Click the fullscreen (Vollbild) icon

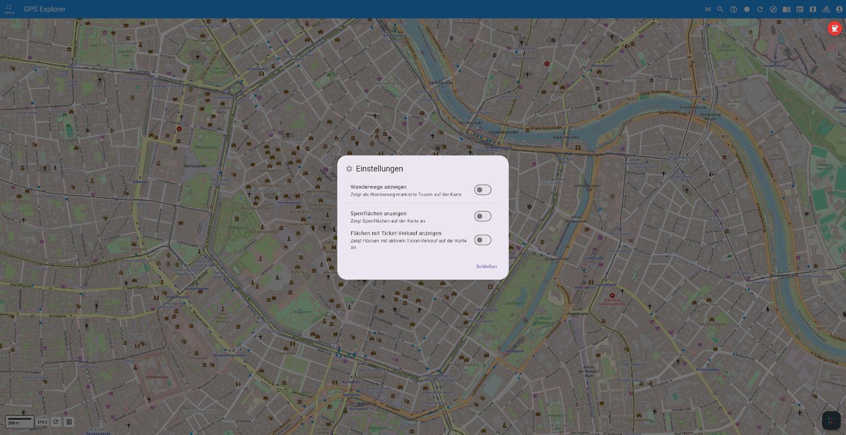[x=9, y=9]
